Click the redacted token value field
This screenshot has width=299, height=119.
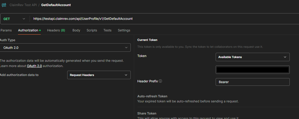click(x=252, y=70)
